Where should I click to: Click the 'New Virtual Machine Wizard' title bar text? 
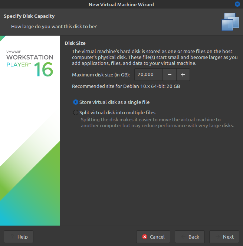click(x=121, y=4)
